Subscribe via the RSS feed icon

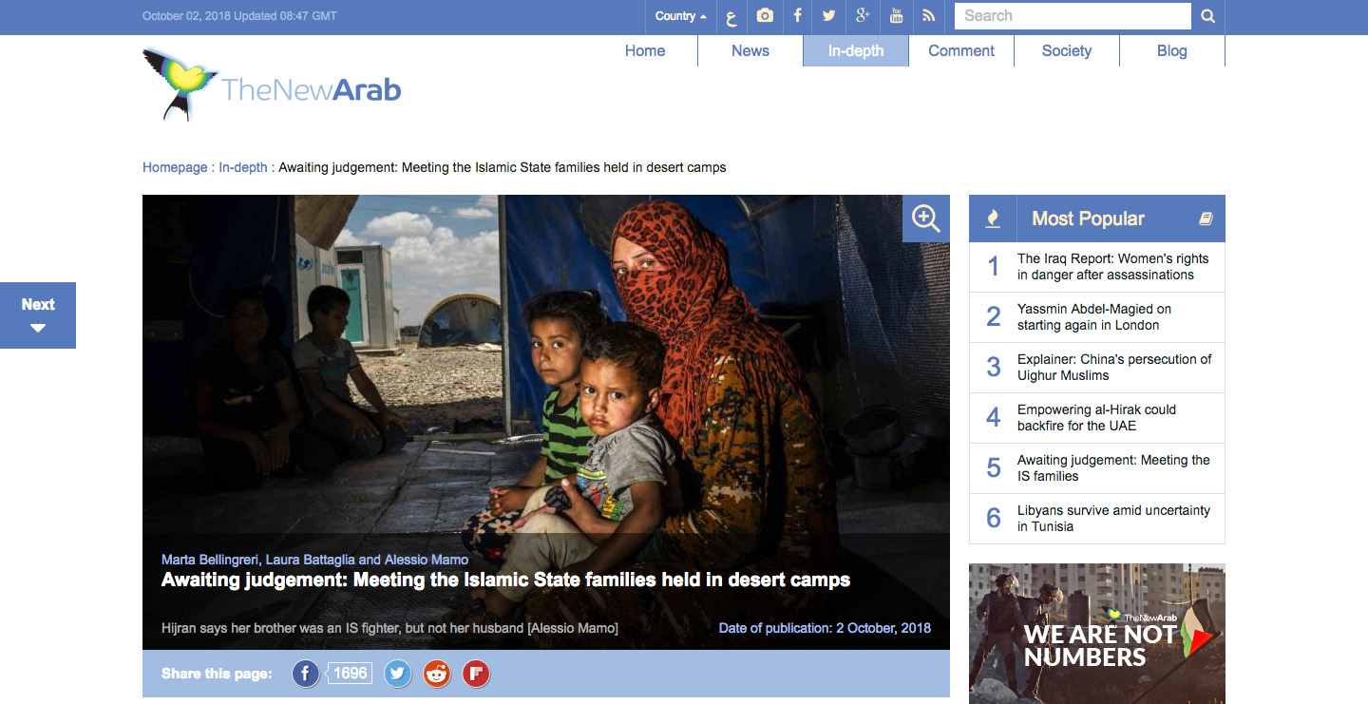929,16
